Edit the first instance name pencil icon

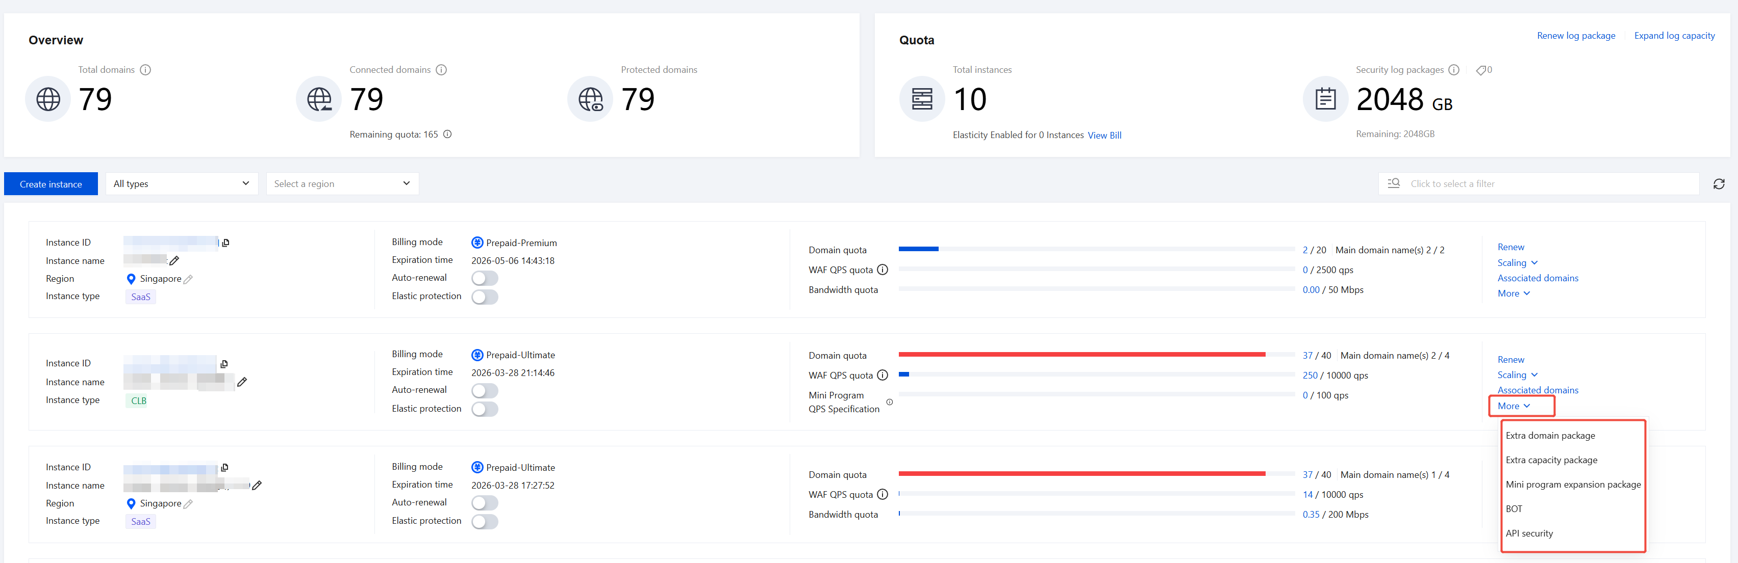pos(174,261)
